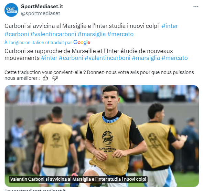Click translated #mercato hashtag

point(175,58)
